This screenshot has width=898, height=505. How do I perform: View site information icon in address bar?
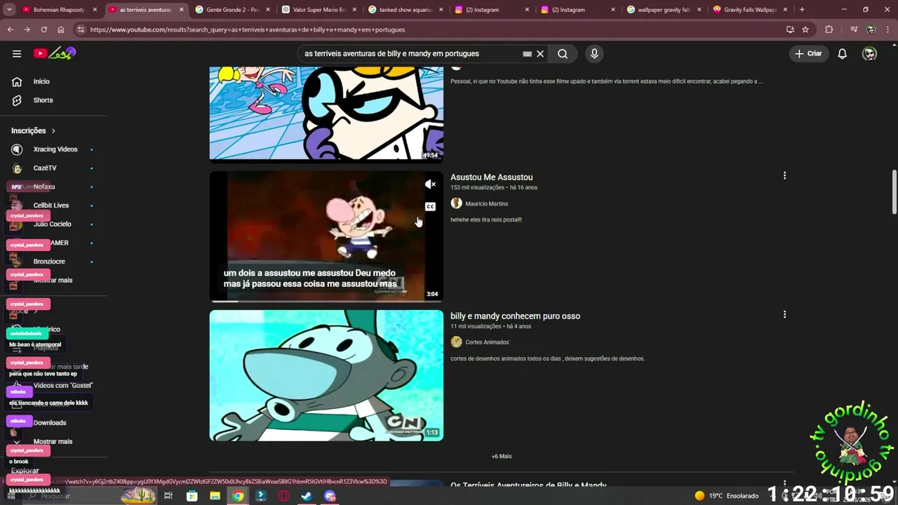(x=81, y=29)
